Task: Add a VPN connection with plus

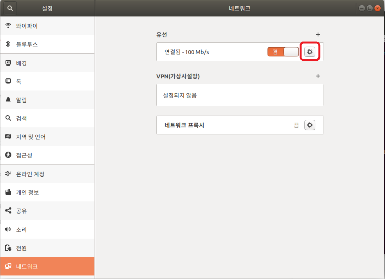Action: (x=318, y=76)
